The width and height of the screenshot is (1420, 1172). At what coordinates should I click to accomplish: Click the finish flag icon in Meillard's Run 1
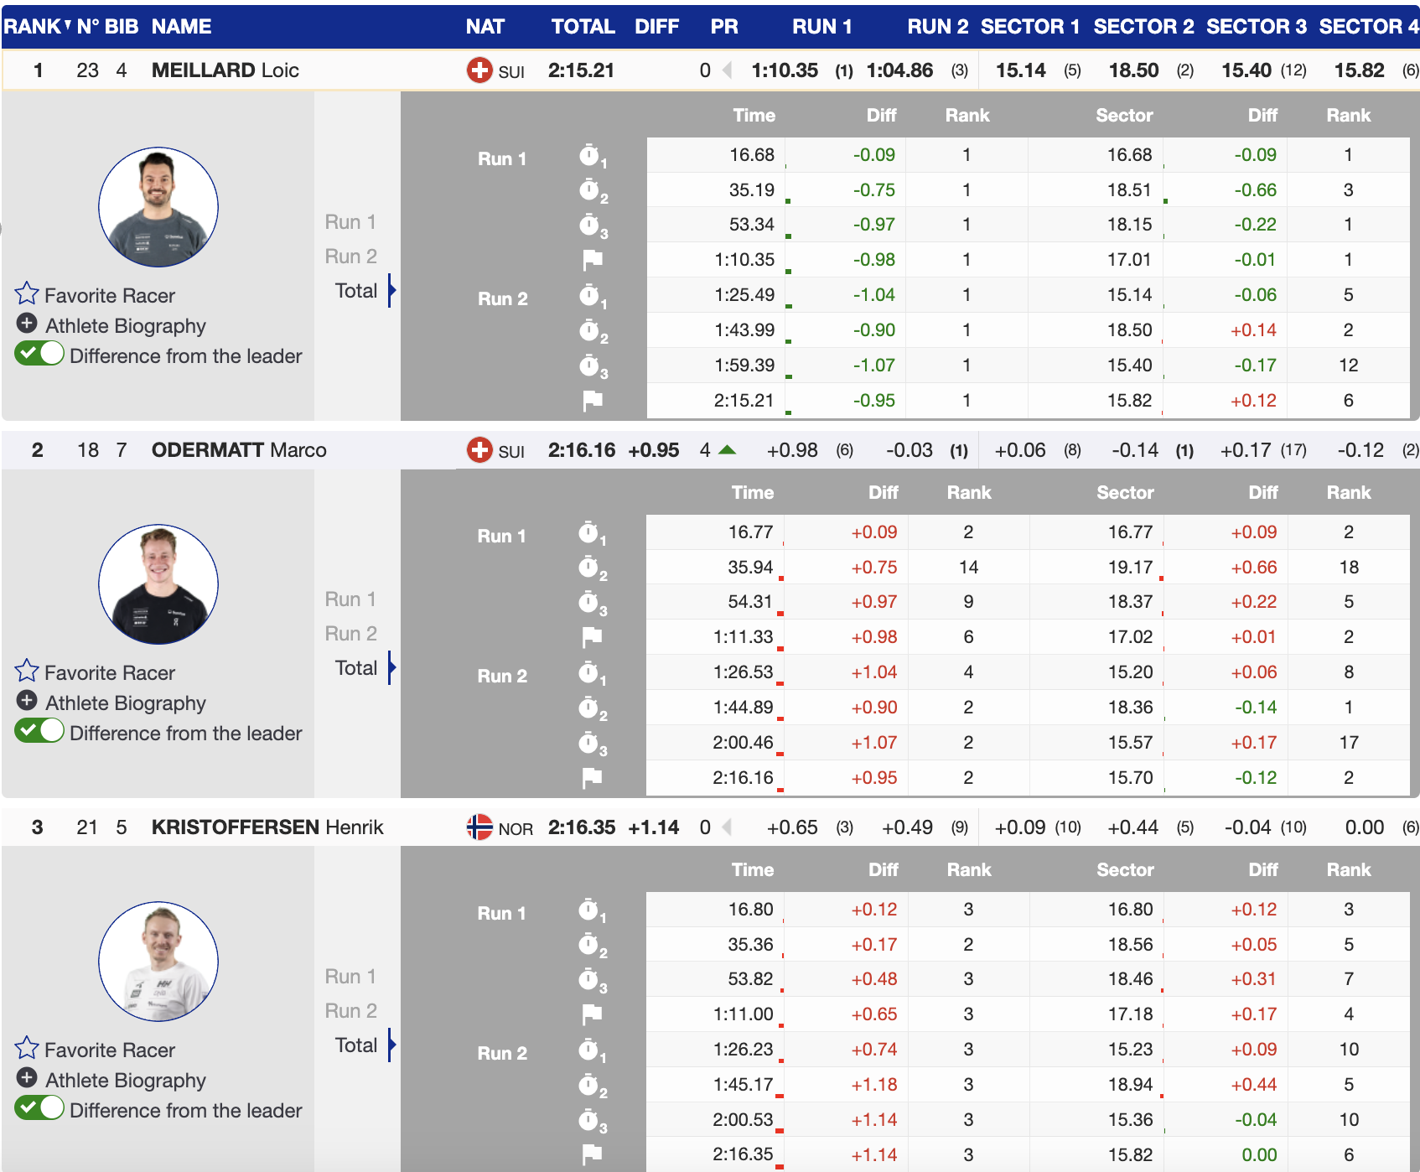[593, 260]
